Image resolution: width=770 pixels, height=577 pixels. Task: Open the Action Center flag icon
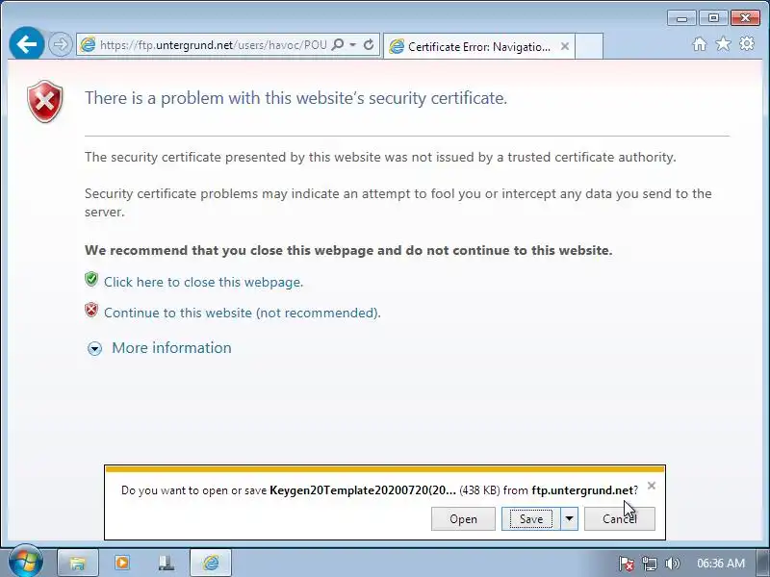(627, 564)
